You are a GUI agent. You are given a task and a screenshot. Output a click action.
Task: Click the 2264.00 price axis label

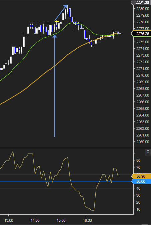143,115
